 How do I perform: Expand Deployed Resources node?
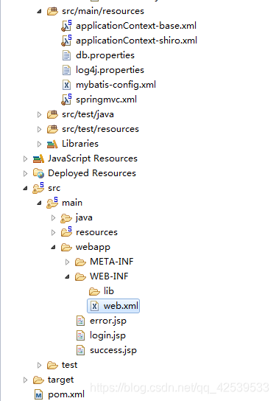pos(25,174)
